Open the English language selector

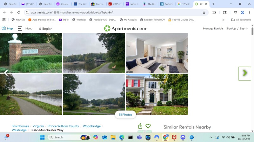tap(45, 29)
